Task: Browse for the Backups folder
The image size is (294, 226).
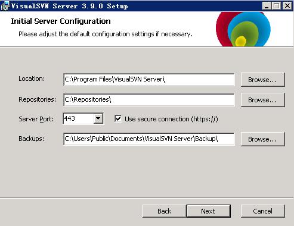Action: (263, 139)
